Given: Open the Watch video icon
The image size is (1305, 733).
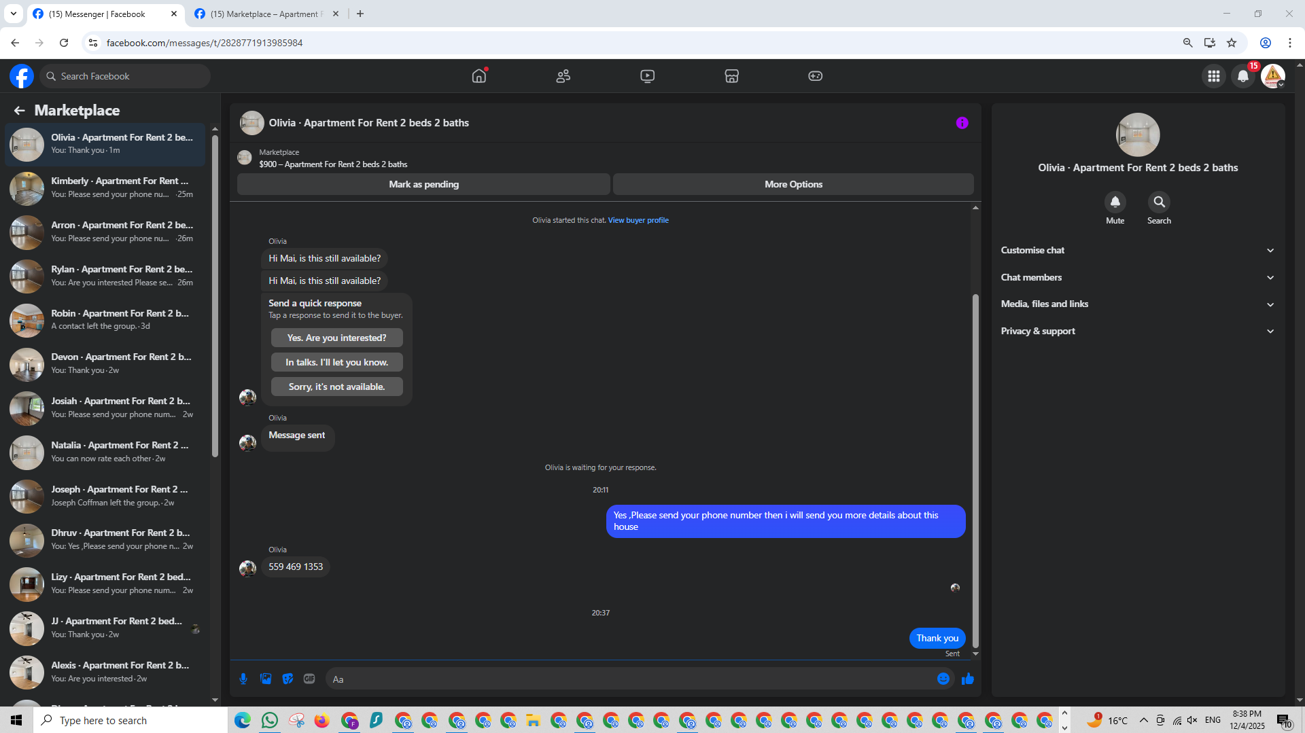Looking at the screenshot, I should coord(647,76).
